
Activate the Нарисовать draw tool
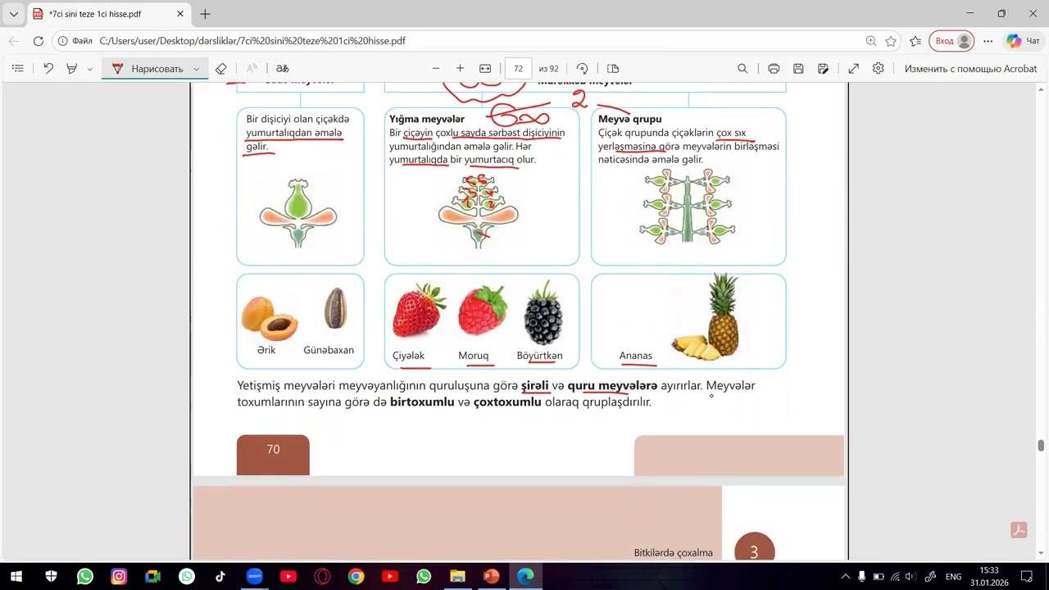[x=148, y=69]
